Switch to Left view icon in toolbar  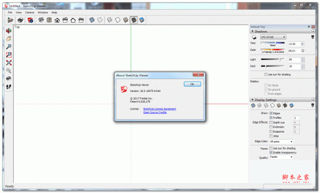click(81, 20)
